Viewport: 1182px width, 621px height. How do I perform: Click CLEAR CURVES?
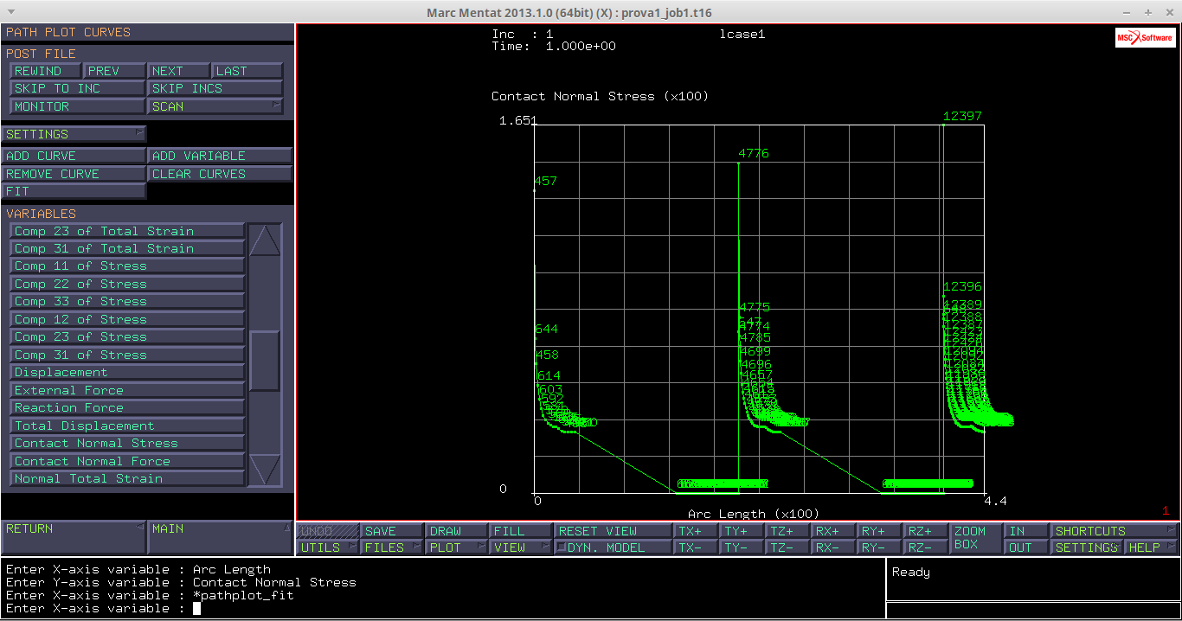click(221, 174)
